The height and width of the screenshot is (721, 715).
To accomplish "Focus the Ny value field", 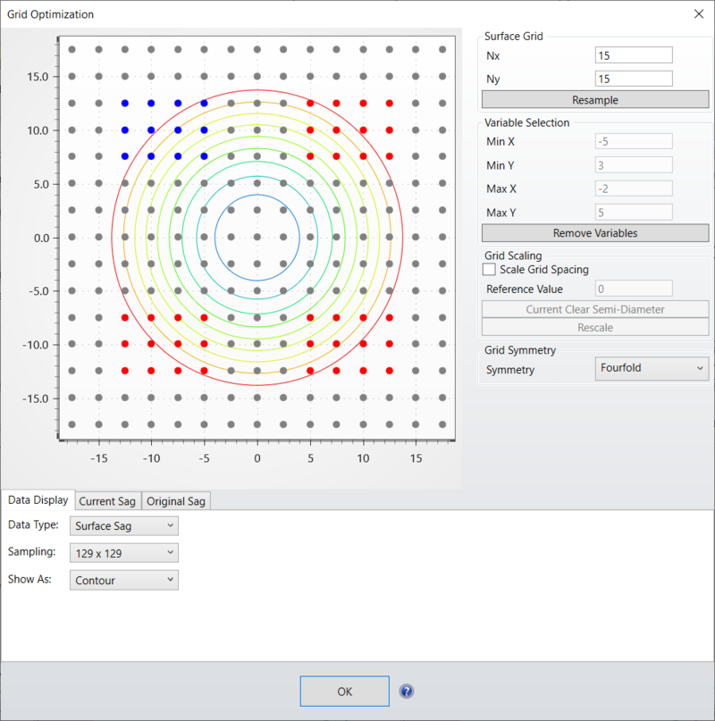I will 633,79.
